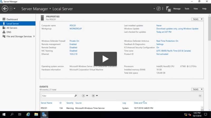Play the video overlay button

[x=105, y=59]
